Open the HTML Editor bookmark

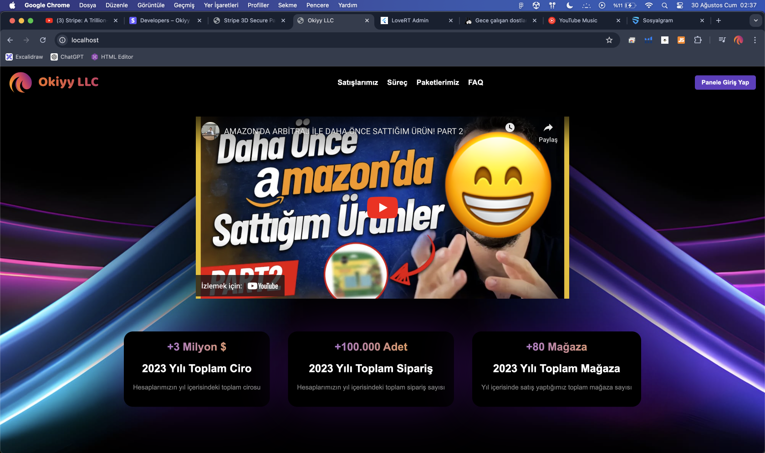tap(112, 57)
